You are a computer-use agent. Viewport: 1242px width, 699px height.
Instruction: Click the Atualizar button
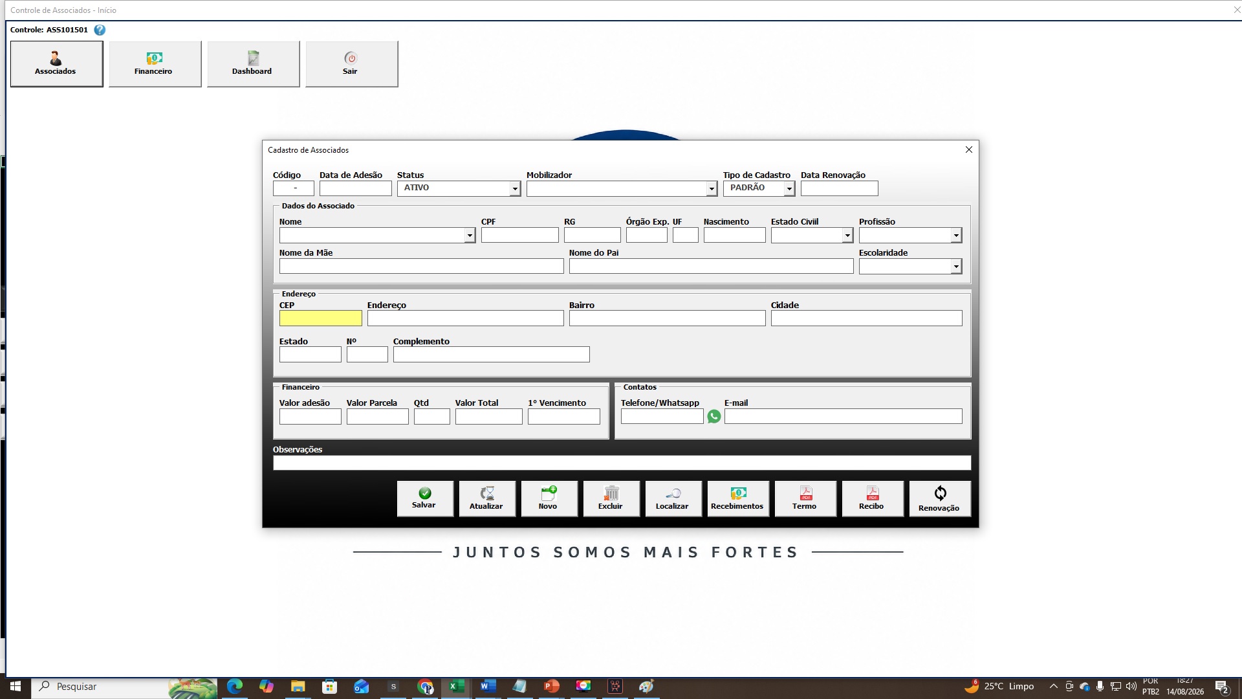pos(487,498)
